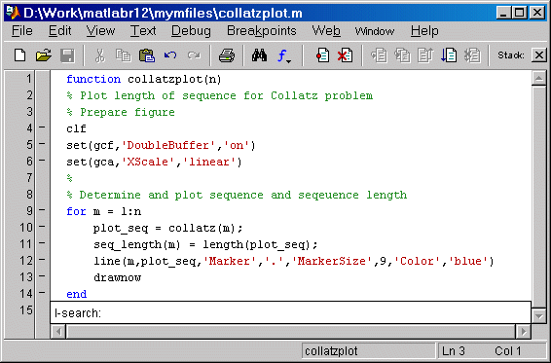Click the Clear All Breakpoints icon
The width and height of the screenshot is (551, 363).
345,55
